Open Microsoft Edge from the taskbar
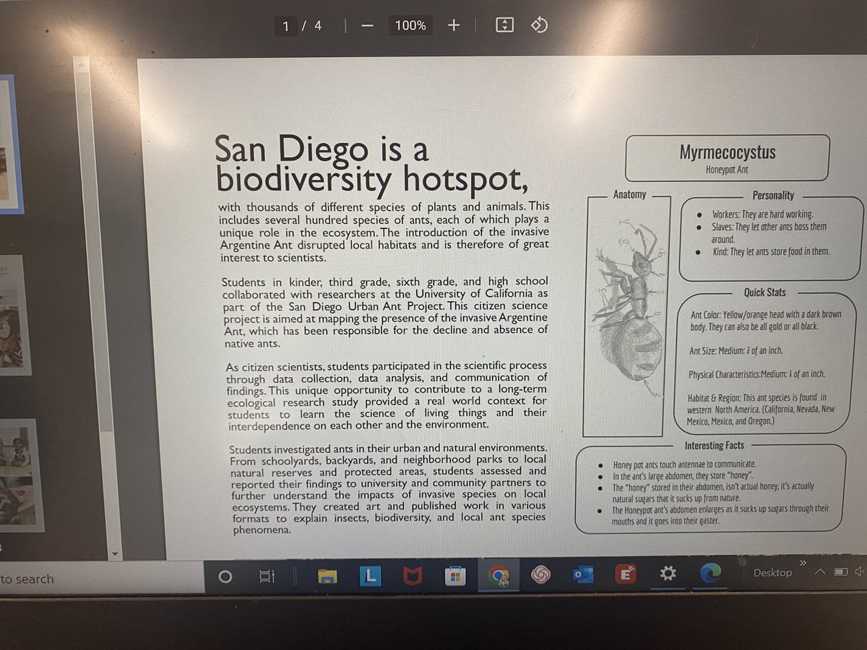867x650 pixels. click(711, 573)
